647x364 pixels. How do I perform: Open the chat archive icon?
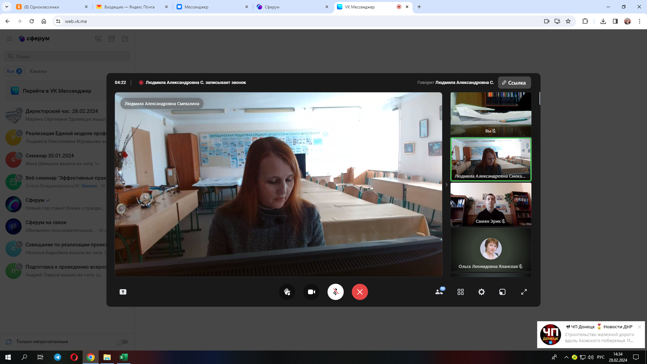(112, 39)
